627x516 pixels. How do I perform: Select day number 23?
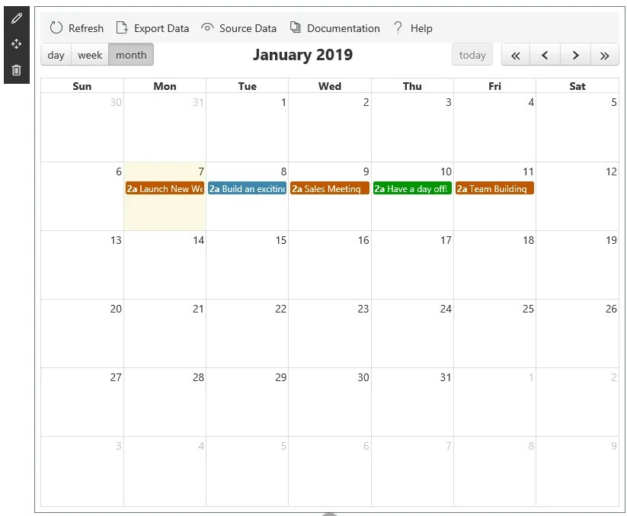tap(363, 309)
